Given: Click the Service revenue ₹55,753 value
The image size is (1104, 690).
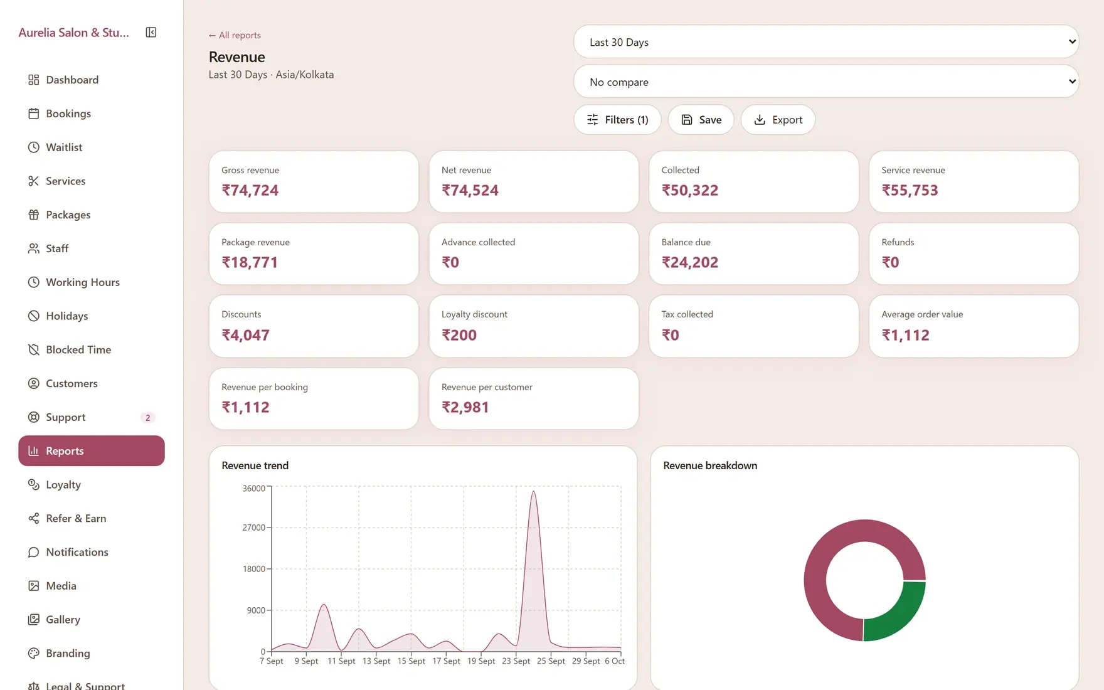Looking at the screenshot, I should point(910,190).
